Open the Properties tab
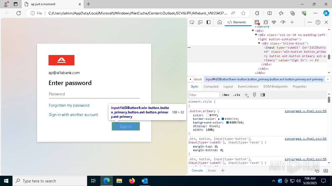This screenshot has width=332, height=186. [x=300, y=87]
